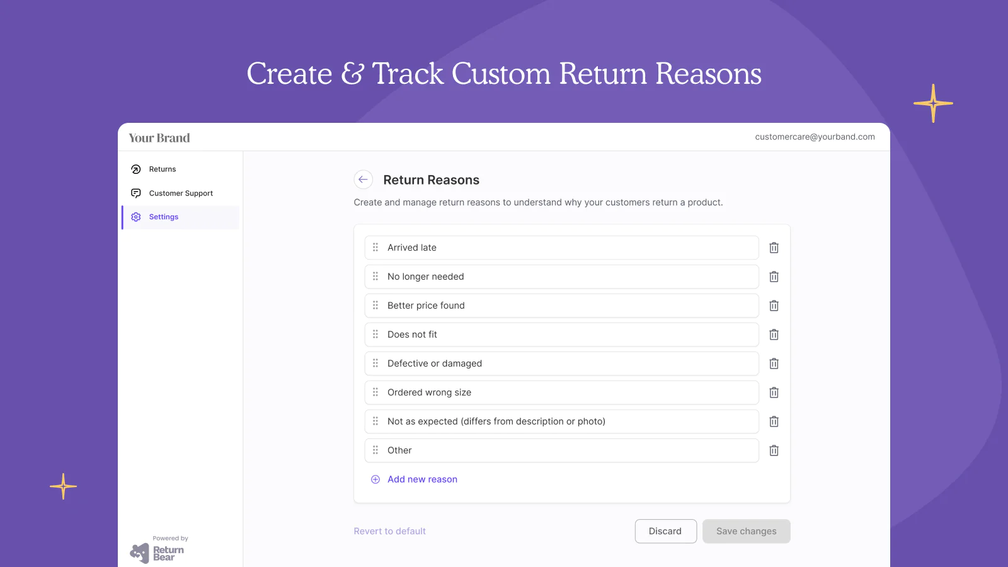Click the back arrow beside Return Reasons
This screenshot has width=1008, height=567.
pyautogui.click(x=363, y=180)
